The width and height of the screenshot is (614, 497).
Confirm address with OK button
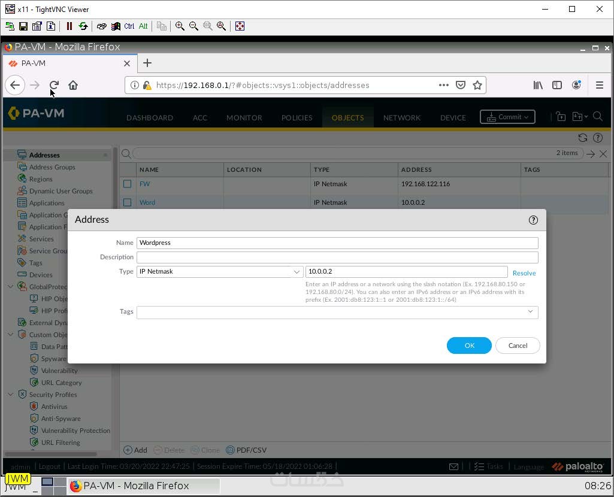tap(469, 346)
